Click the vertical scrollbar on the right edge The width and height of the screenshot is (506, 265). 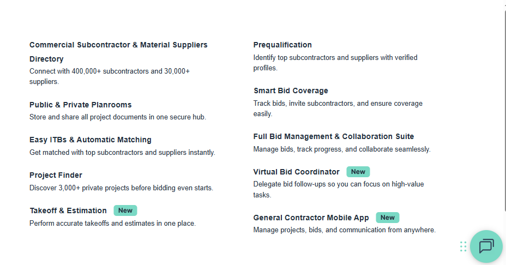point(504,109)
